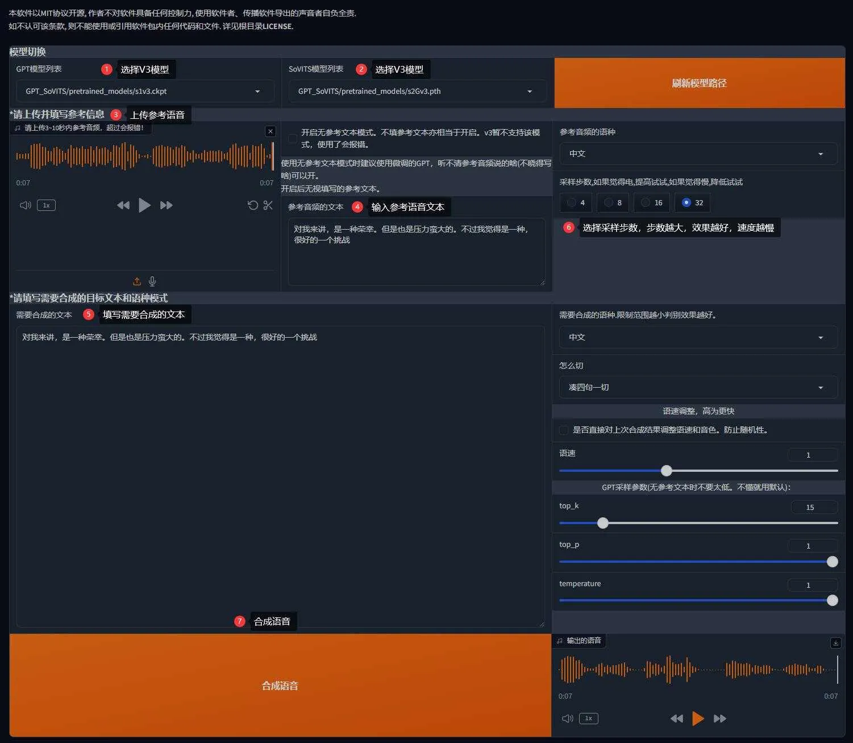Trim reference audio with scissors icon
The height and width of the screenshot is (743, 853).
tap(268, 205)
